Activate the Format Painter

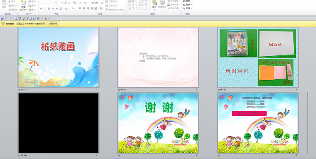[13, 10]
